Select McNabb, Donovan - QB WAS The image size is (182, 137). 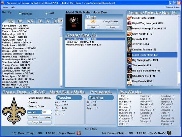click(31, 48)
